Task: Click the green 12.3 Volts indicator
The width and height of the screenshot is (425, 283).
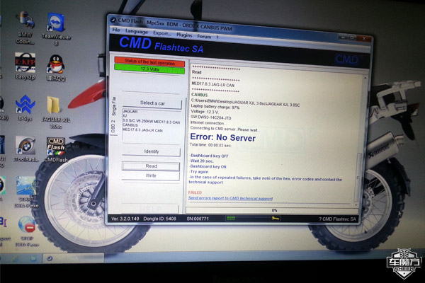Action: pos(149,69)
